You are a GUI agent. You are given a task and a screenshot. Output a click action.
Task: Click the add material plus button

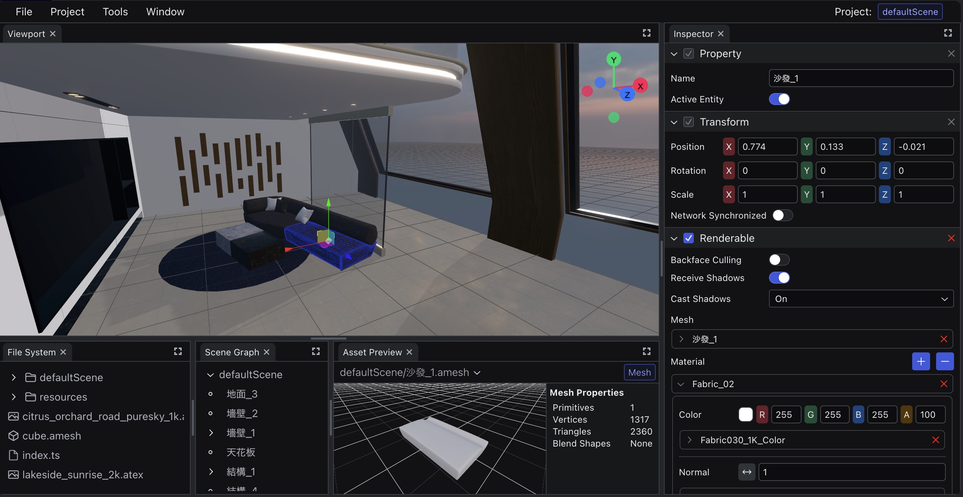coord(921,361)
